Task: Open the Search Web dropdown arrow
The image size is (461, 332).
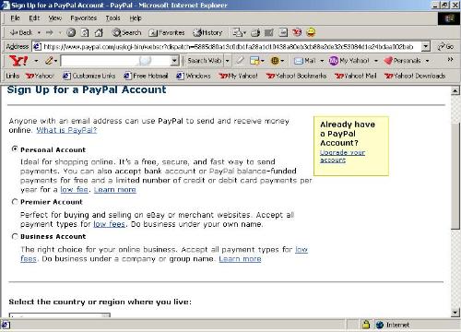Action: point(227,61)
